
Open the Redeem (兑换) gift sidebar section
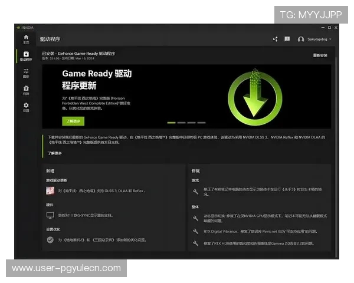pyautogui.click(x=26, y=90)
